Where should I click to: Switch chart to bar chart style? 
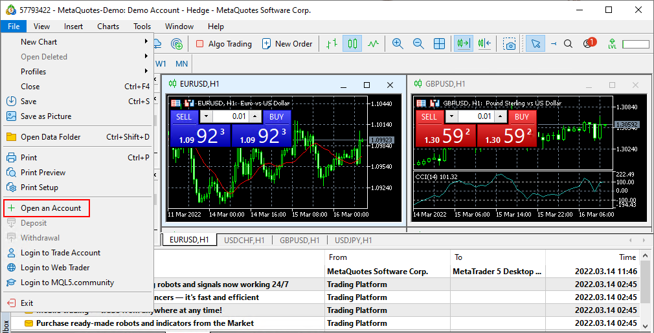click(332, 44)
